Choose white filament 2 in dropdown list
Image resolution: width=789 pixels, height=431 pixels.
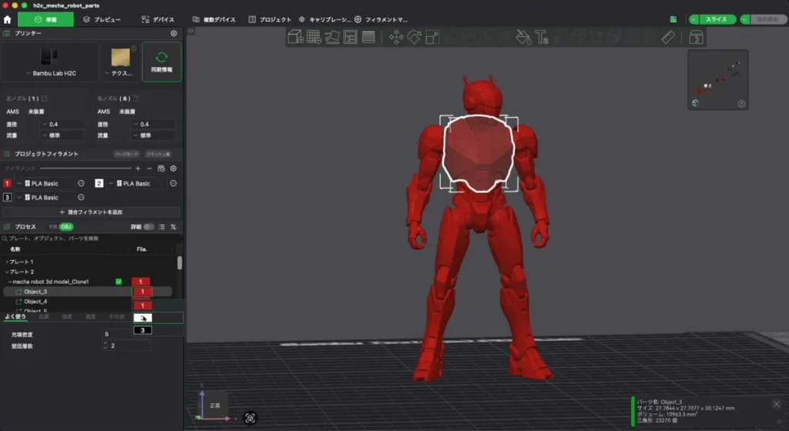pos(143,318)
